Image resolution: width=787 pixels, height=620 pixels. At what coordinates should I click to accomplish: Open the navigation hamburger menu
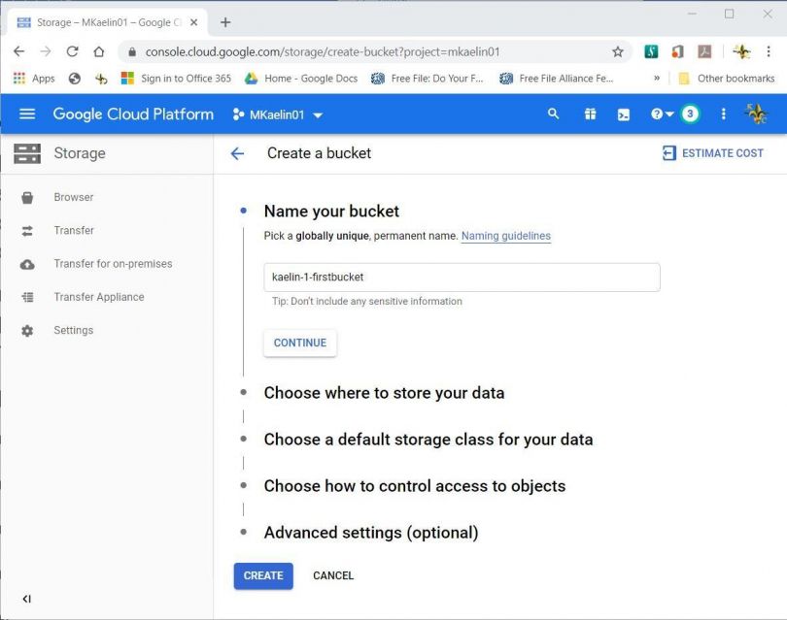point(26,114)
